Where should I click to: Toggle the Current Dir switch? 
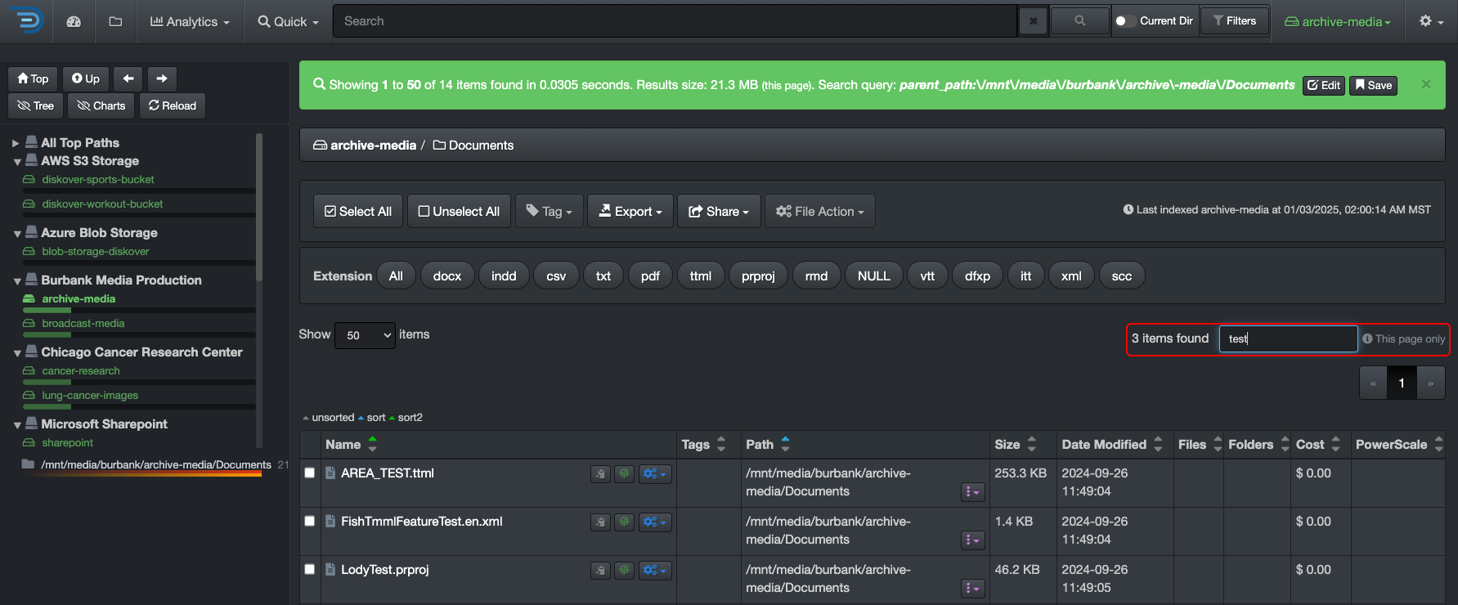1125,21
